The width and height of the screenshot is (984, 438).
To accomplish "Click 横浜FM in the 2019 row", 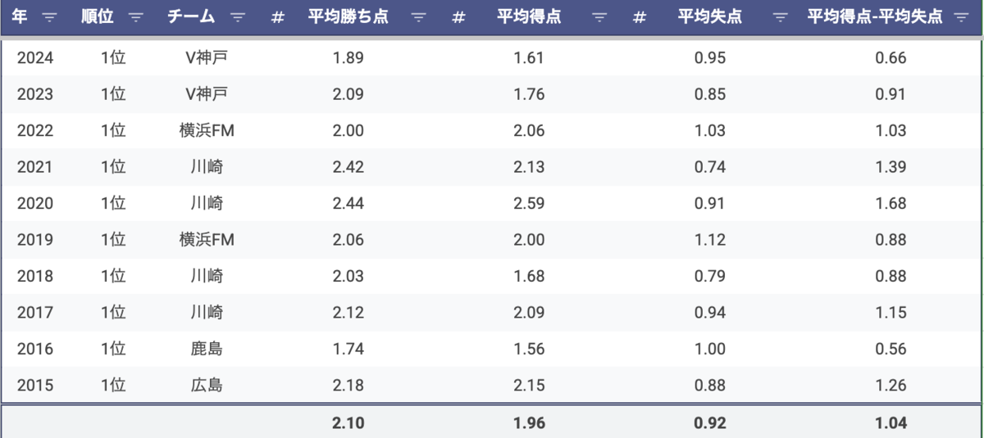I will (207, 240).
